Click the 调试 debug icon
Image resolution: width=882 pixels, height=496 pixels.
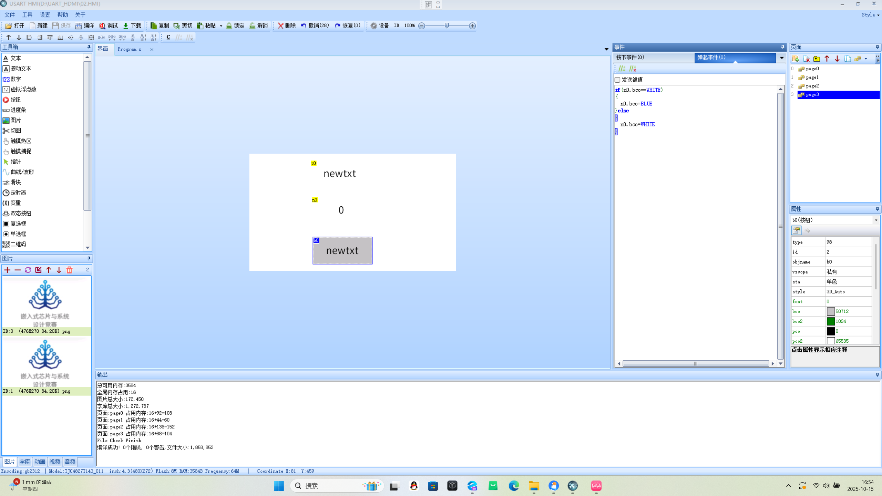pyautogui.click(x=102, y=25)
